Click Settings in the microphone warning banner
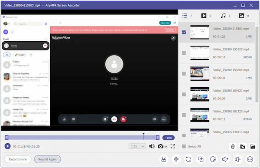Image resolution: width=260 pixels, height=168 pixels. [170, 30]
